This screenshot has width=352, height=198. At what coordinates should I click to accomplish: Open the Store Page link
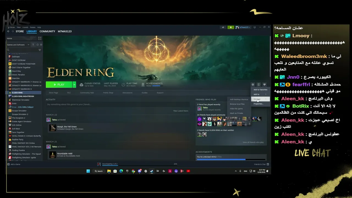coord(53,93)
